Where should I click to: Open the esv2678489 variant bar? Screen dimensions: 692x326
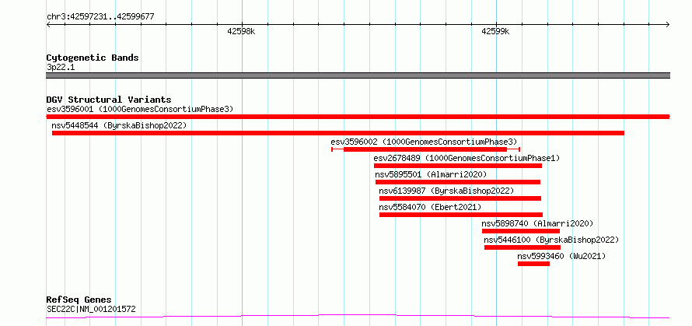(x=458, y=166)
